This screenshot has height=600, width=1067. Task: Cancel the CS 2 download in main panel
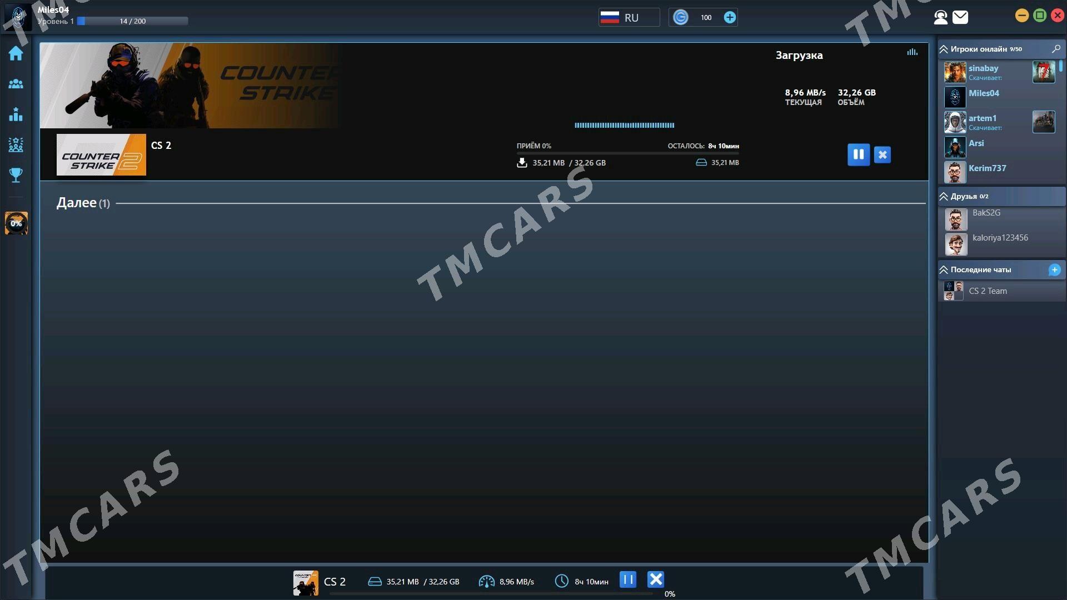[882, 154]
